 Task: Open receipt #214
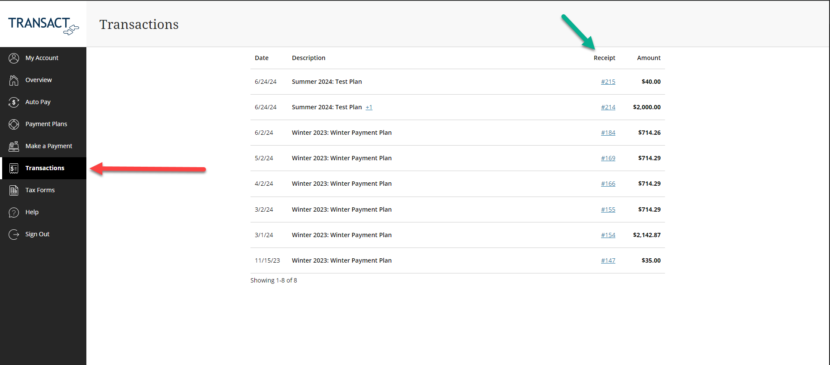[x=608, y=107]
